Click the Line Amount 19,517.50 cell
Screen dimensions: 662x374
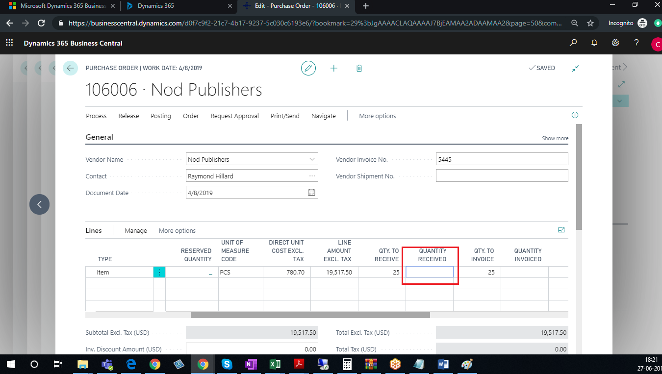click(334, 272)
